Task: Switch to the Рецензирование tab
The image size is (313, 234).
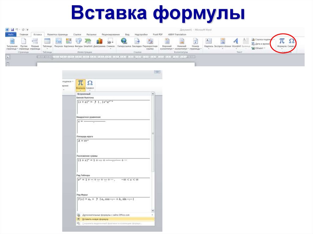Action: pyautogui.click(x=111, y=34)
